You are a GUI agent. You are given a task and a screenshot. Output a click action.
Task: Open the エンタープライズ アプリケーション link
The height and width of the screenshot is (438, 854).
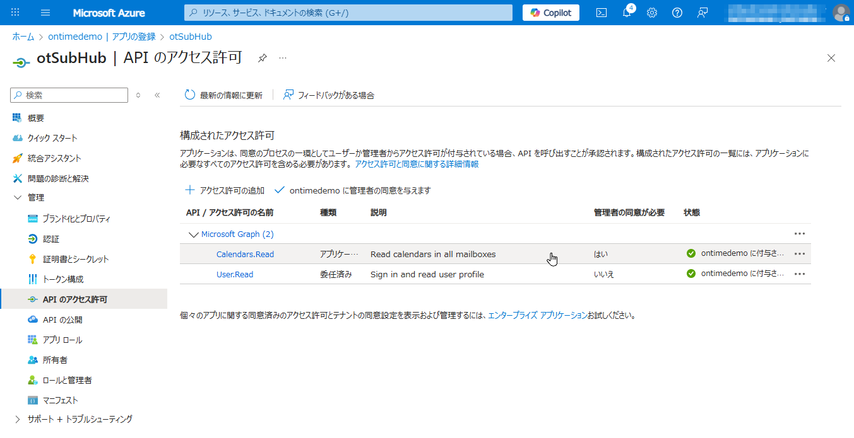point(537,316)
